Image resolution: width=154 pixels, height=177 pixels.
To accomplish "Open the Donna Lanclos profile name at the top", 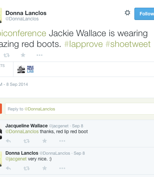I will click(26, 13).
